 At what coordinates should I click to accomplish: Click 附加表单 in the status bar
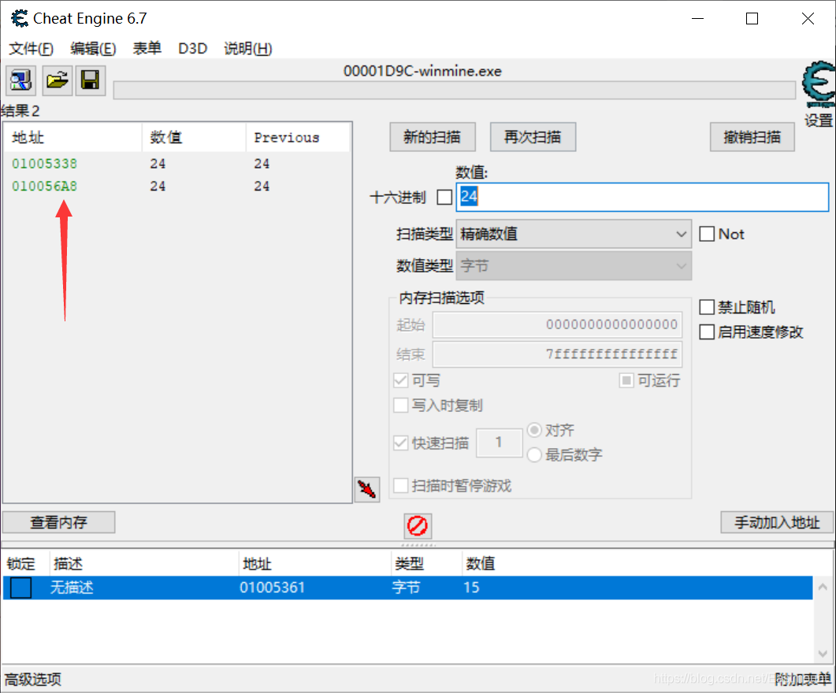click(x=803, y=679)
